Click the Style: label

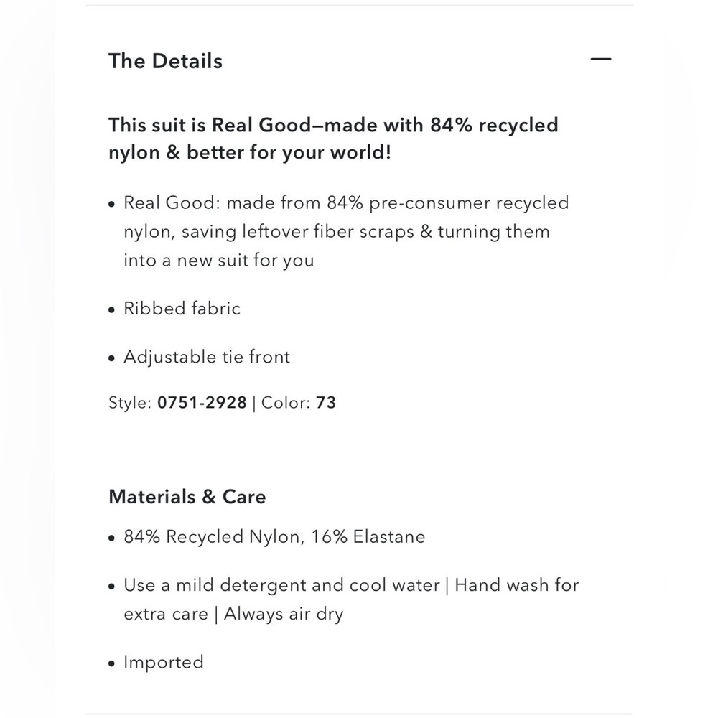pos(130,403)
